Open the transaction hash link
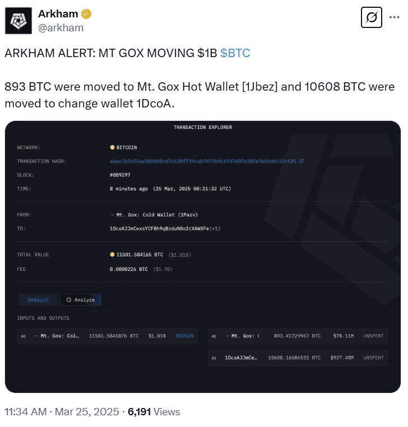This screenshot has height=427, width=408. click(203, 161)
